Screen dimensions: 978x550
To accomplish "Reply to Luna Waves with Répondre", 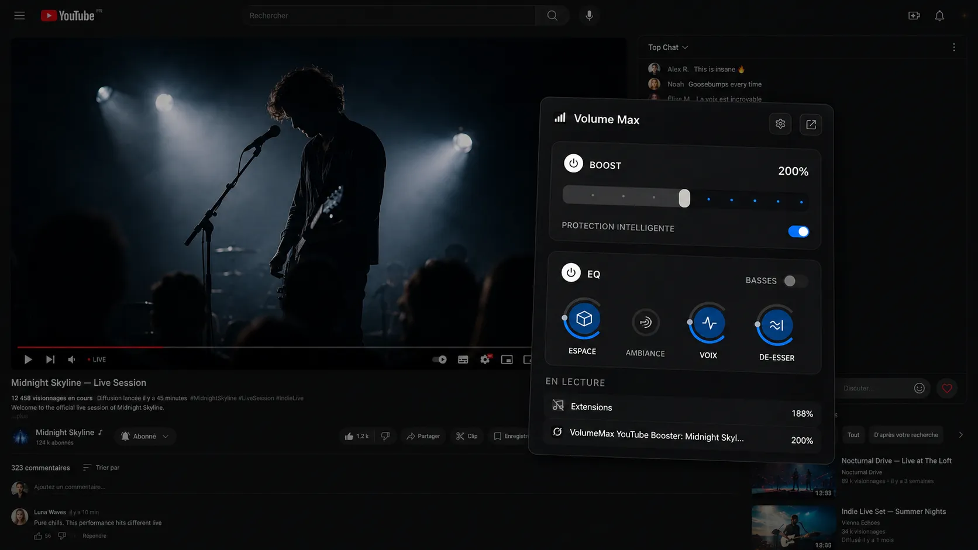I will pyautogui.click(x=94, y=536).
